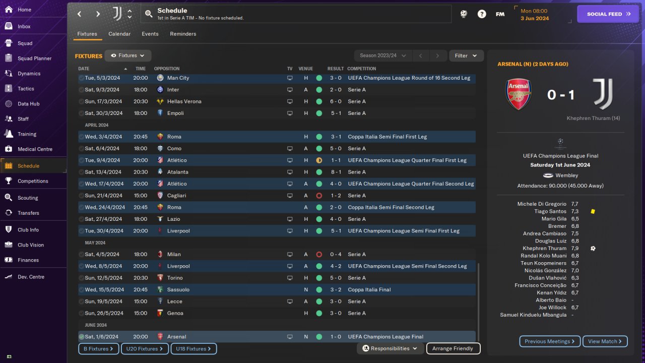Click the fixtures list vertical scrollbar
Image resolution: width=645 pixels, height=363 pixels.
click(478, 301)
